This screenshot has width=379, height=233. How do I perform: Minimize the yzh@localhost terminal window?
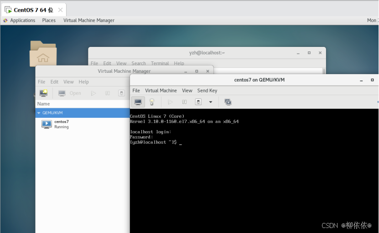(x=298, y=53)
